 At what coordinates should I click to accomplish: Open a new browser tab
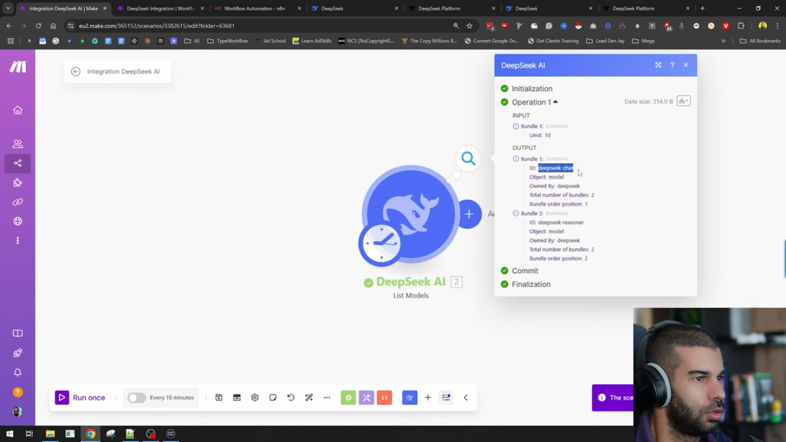point(702,8)
